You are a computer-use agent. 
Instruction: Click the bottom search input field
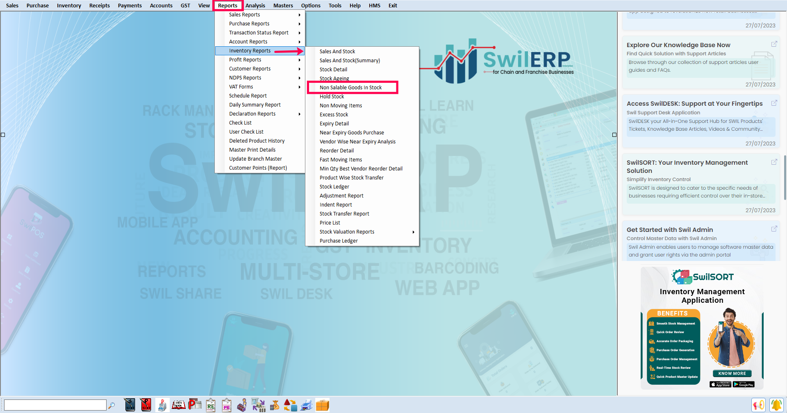point(55,405)
